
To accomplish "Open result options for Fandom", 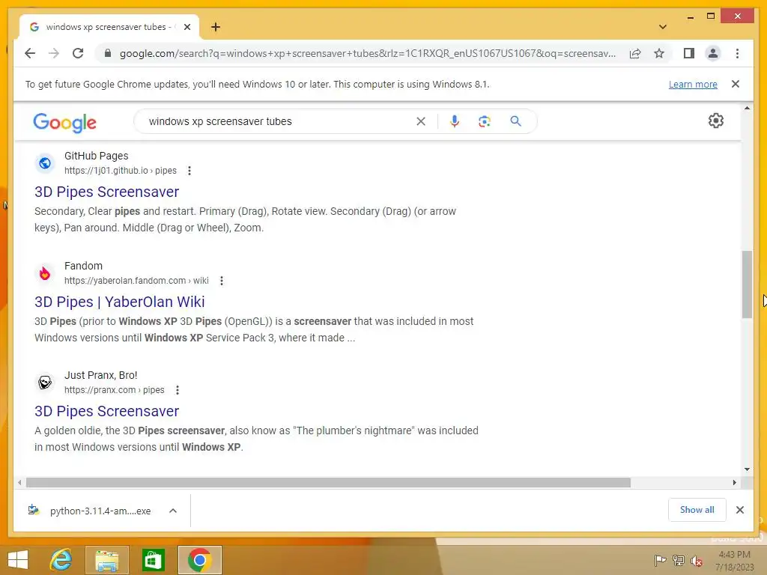I will click(222, 281).
